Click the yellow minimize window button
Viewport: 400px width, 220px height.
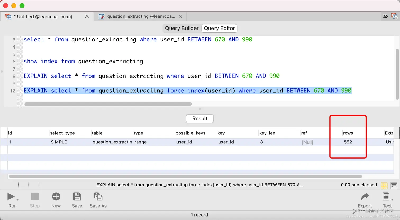tap(14, 6)
